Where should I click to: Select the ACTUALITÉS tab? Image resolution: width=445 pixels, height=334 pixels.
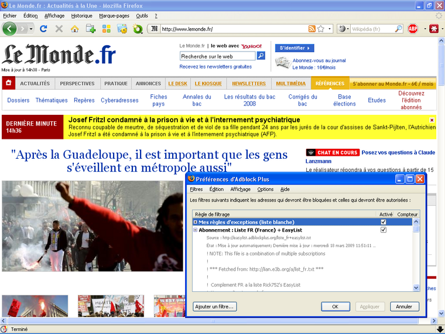35,83
